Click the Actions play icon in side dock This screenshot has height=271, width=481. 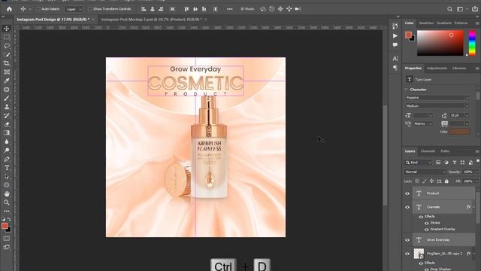395,36
